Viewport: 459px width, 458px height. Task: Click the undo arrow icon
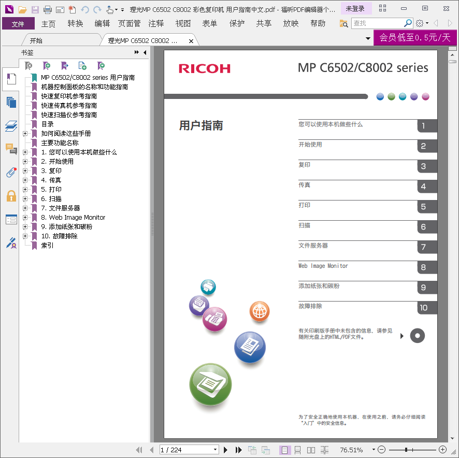(85, 10)
